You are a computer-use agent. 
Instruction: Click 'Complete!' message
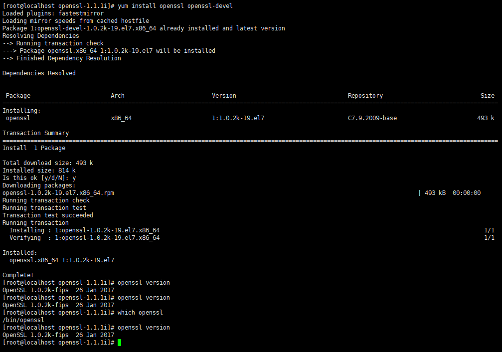point(18,275)
